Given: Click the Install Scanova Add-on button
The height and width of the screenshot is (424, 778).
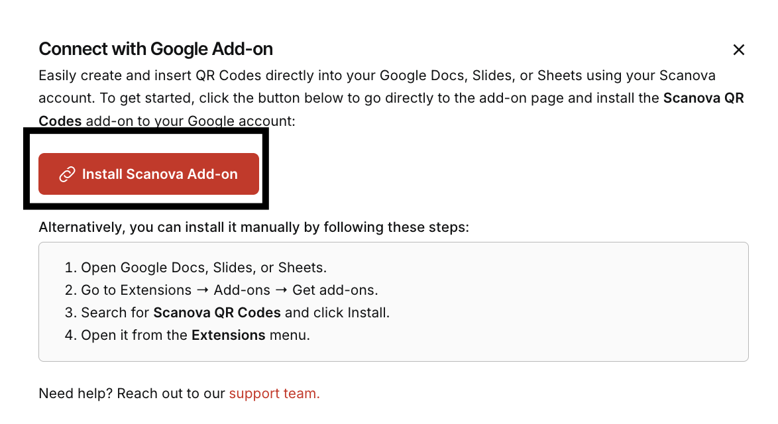Looking at the screenshot, I should [x=148, y=174].
